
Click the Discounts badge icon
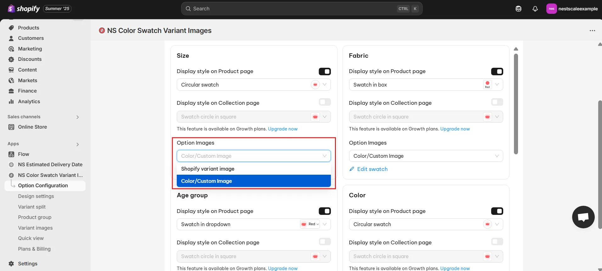11,59
